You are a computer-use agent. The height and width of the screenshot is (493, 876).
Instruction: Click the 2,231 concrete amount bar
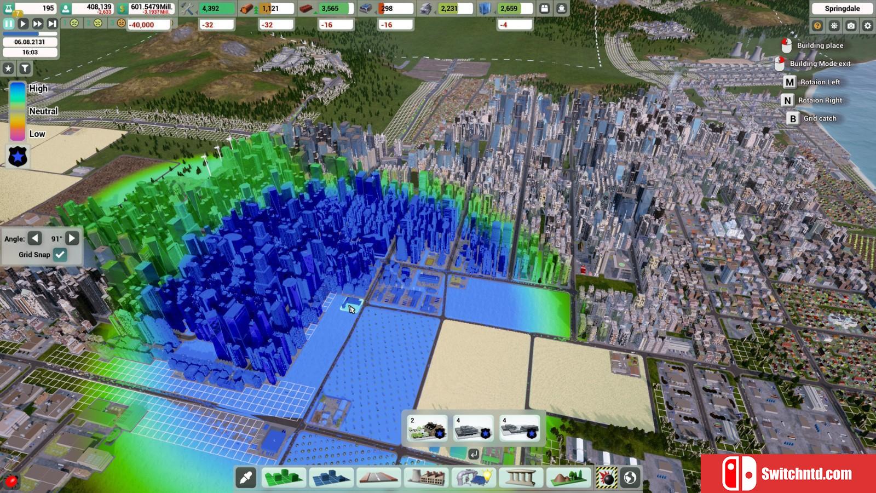(x=454, y=9)
